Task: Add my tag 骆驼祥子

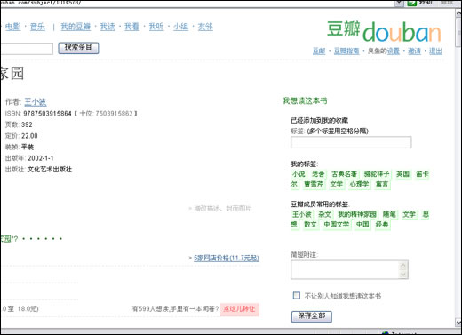Action: (377, 174)
